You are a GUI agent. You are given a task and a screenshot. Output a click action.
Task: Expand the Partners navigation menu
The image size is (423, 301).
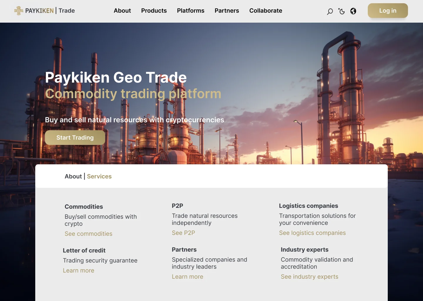(227, 11)
